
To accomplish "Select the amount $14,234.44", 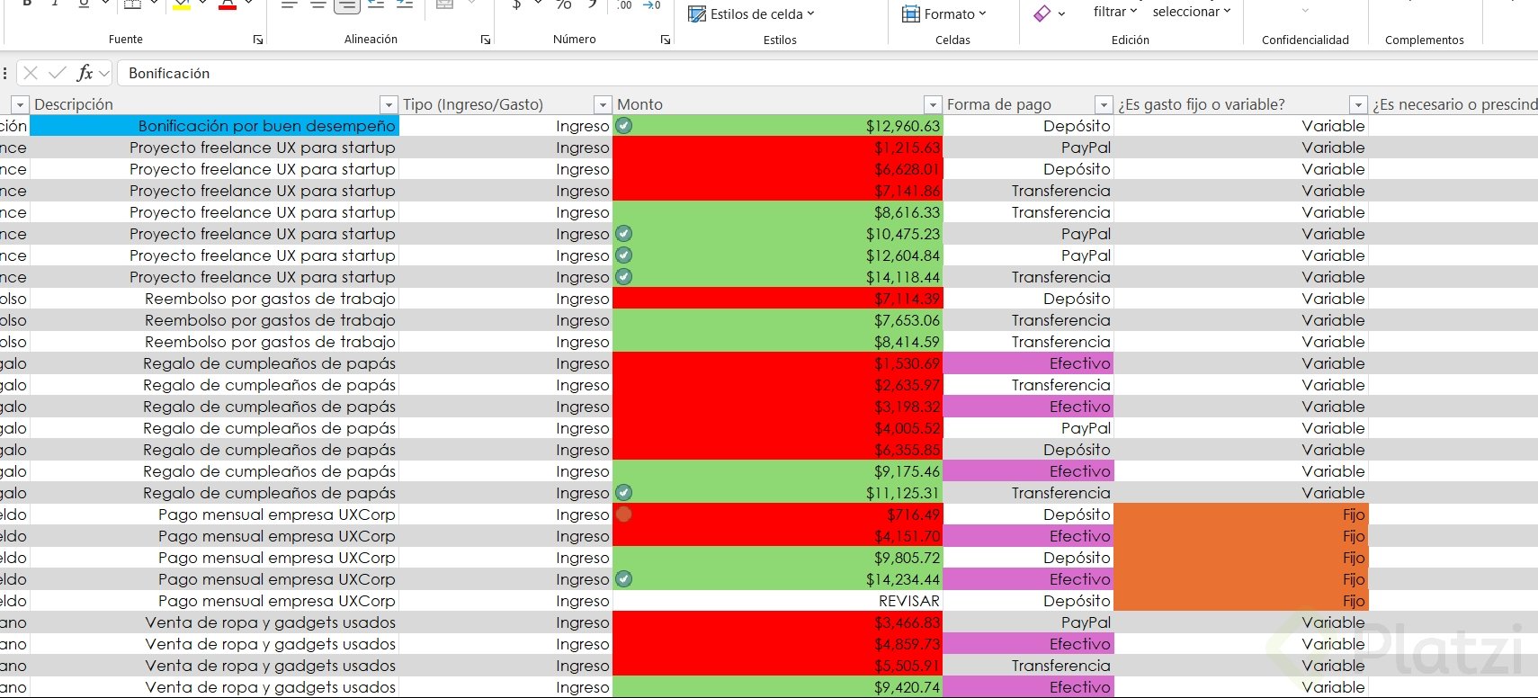I will (778, 579).
